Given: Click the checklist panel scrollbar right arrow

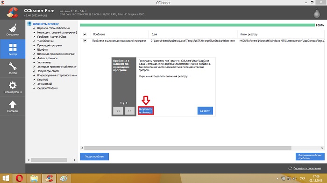Looking at the screenshot, I should point(74,160).
